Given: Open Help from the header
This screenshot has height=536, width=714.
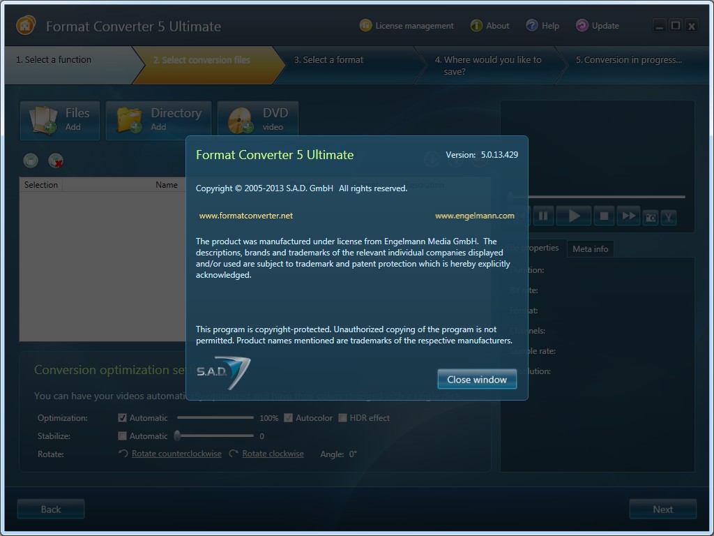Looking at the screenshot, I should (542, 26).
